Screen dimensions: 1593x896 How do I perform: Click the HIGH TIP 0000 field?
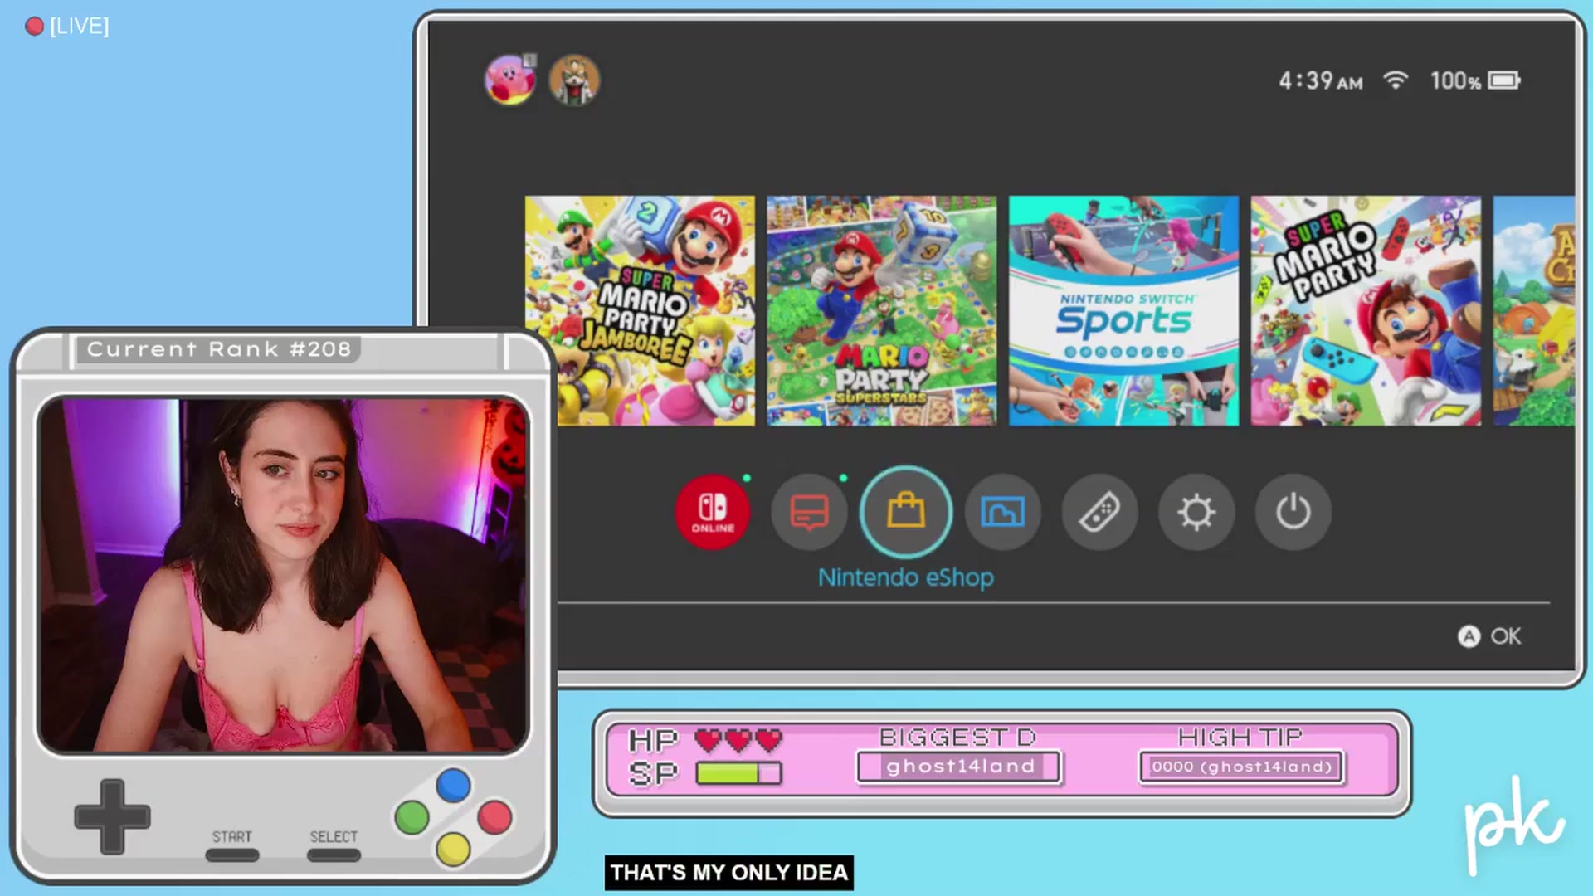(x=1241, y=767)
